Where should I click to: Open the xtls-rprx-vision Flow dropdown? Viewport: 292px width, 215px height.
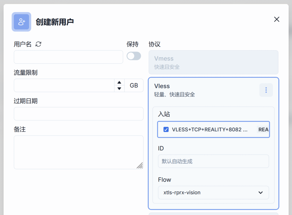click(213, 193)
